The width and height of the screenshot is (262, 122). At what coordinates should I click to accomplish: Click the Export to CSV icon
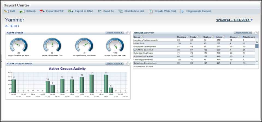pyautogui.click(x=71, y=11)
